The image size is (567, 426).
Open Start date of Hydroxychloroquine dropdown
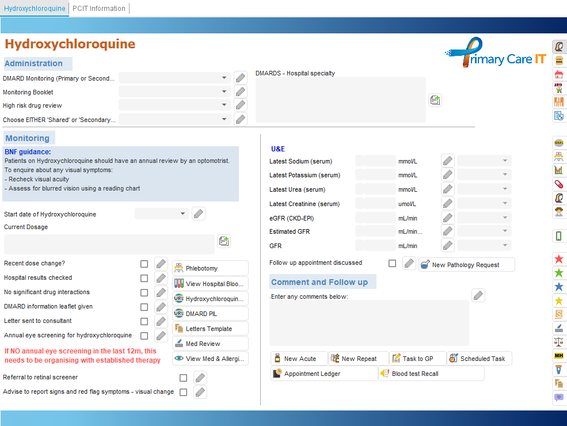click(x=162, y=214)
